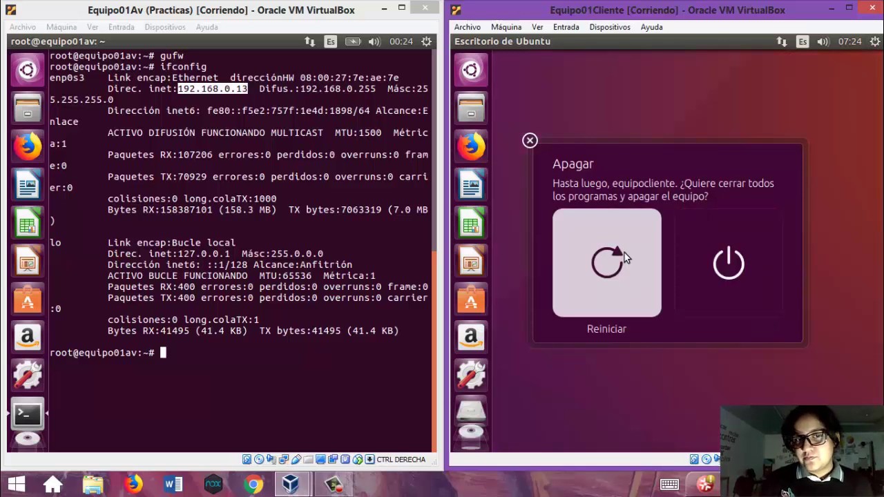Open Ver menu in Equipo01Cliente window
884x497 pixels.
pos(537,27)
